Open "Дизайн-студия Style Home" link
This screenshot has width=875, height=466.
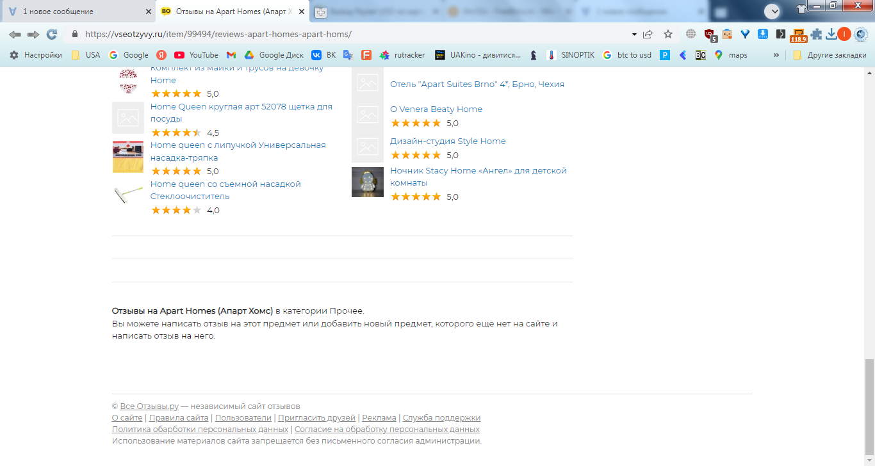448,141
